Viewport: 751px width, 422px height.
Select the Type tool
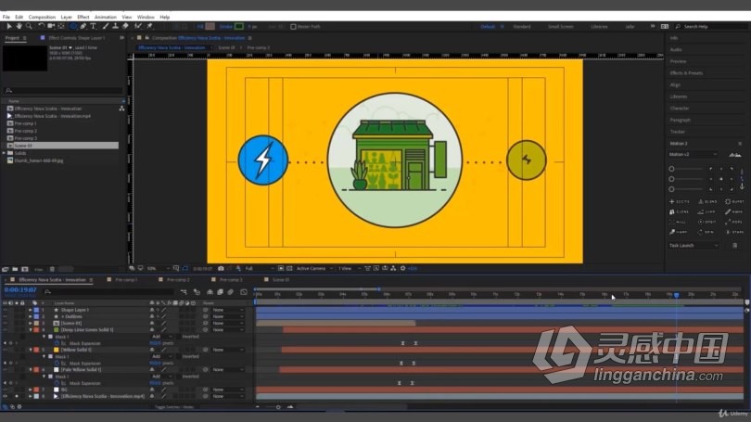94,26
